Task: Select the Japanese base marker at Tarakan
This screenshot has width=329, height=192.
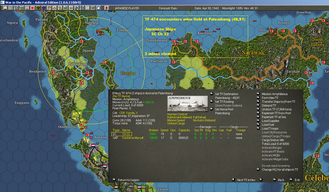Action: click(306, 73)
